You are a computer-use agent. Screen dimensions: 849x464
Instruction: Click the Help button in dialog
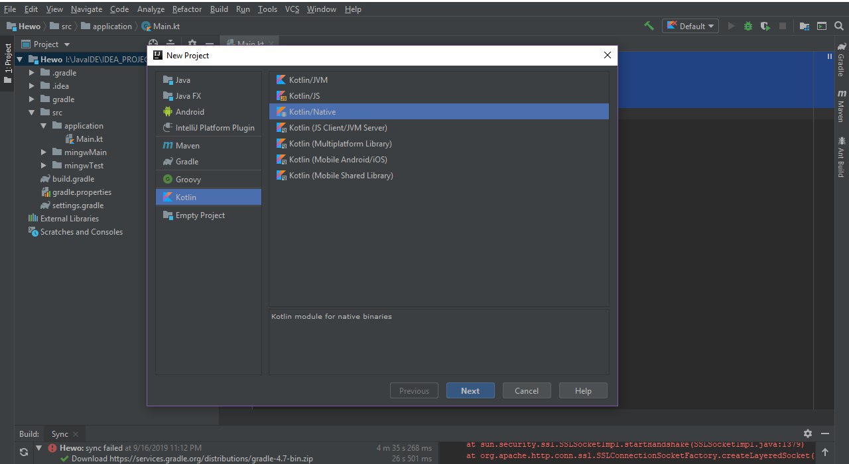583,390
